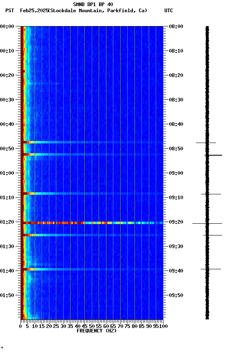
Task: Click the 09:30 UTC time label
Action: pos(176,246)
